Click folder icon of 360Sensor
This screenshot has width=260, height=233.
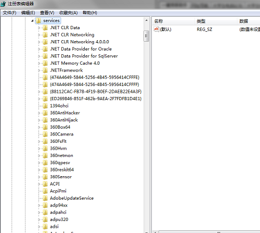tap(45, 177)
